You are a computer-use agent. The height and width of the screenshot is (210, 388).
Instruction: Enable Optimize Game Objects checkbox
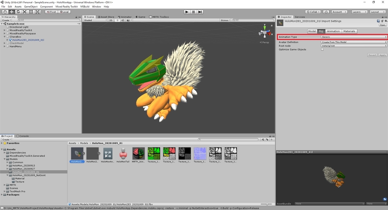322,49
